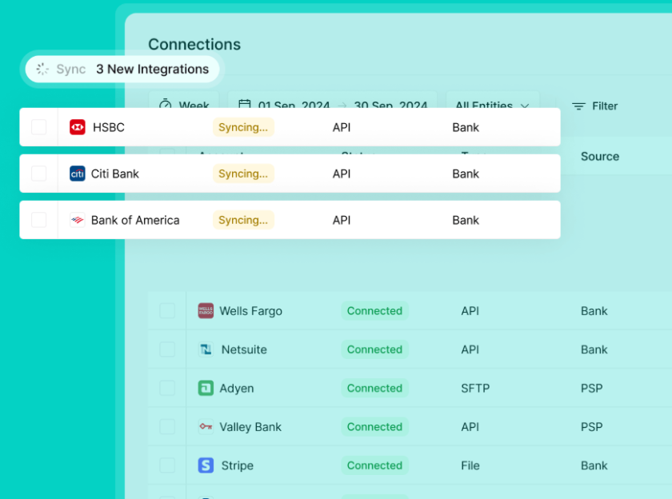Select the Bank of America account name
The width and height of the screenshot is (672, 499).
click(x=135, y=220)
